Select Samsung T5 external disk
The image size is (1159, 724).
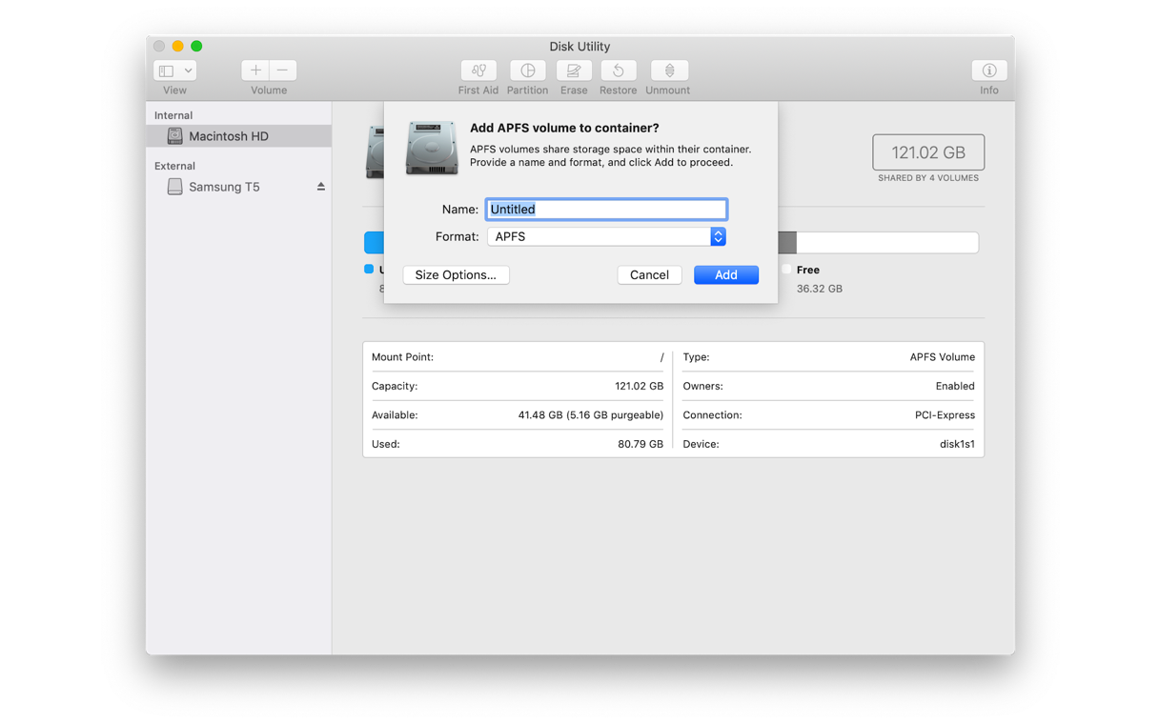pos(238,187)
